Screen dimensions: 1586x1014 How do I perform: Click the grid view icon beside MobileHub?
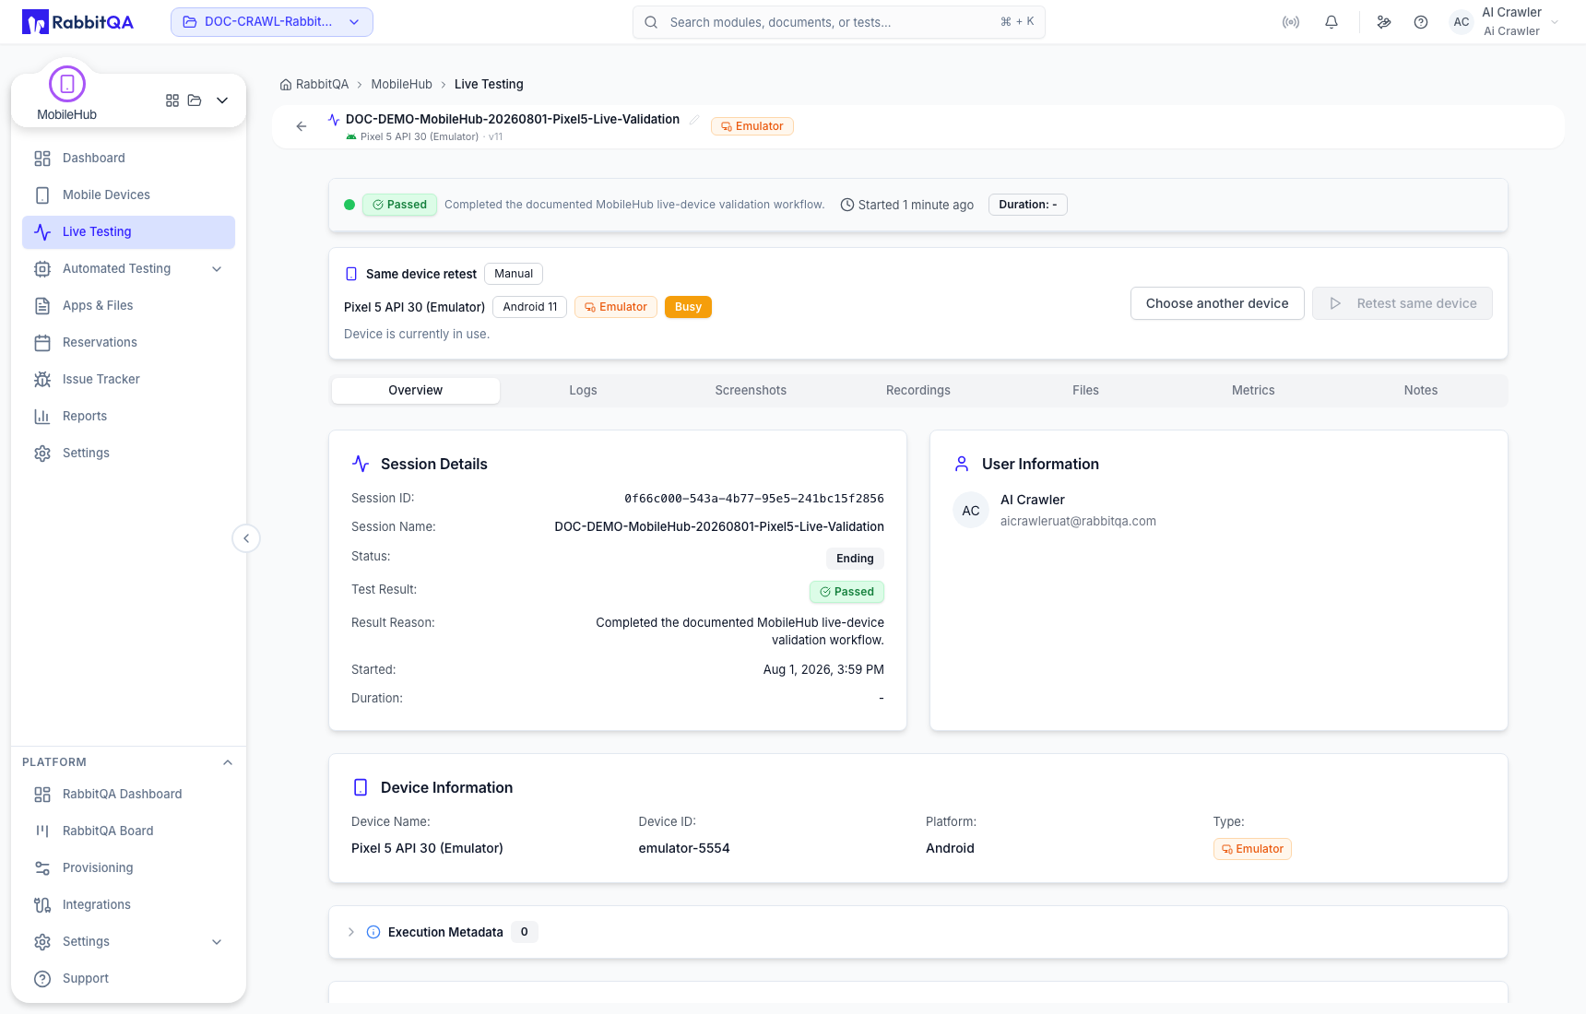(x=172, y=100)
